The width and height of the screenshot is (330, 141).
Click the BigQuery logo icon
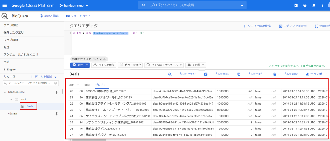(5, 16)
